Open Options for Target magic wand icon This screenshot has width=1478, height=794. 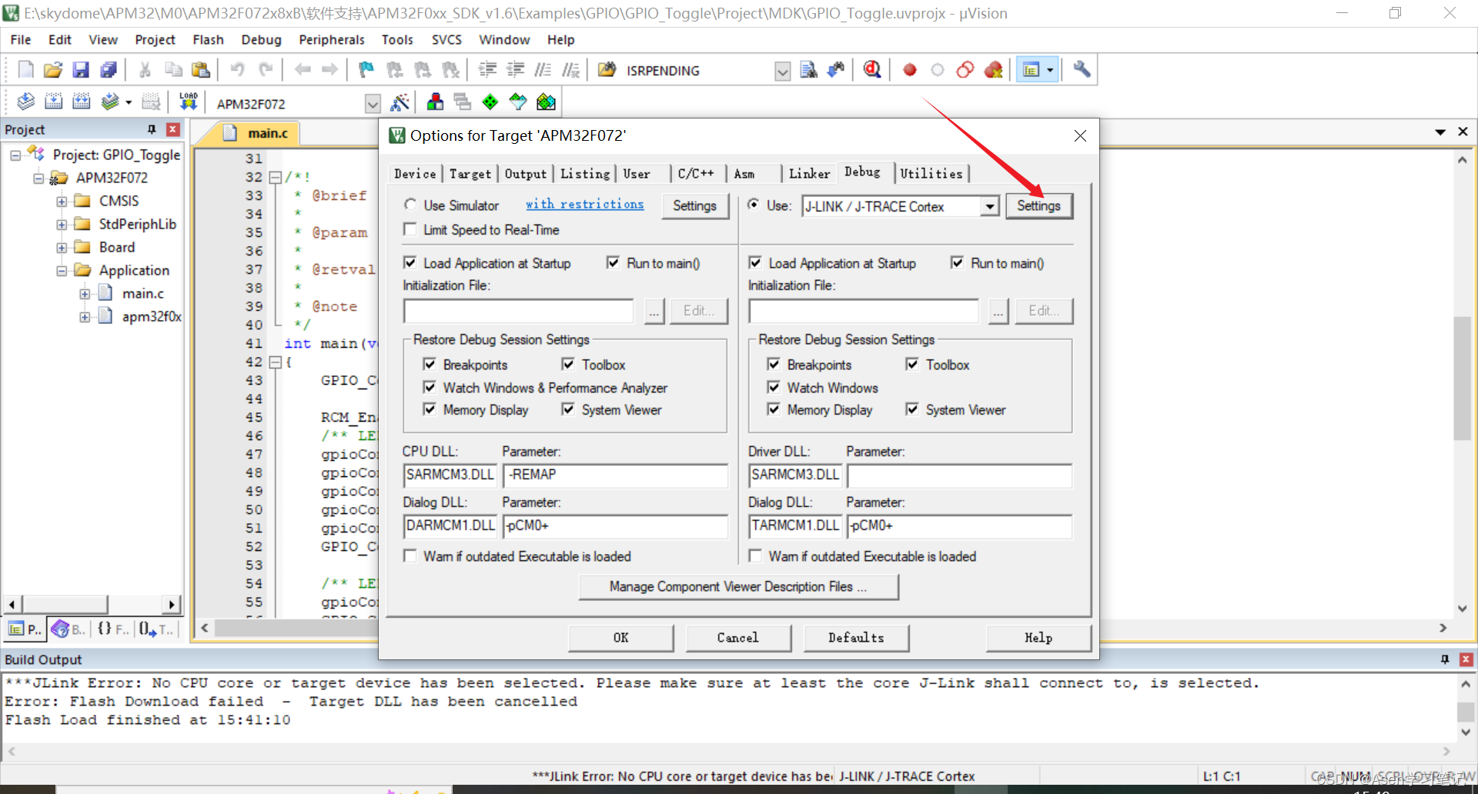[x=400, y=102]
